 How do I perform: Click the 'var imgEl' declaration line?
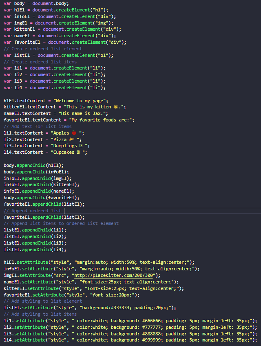pos(59,23)
